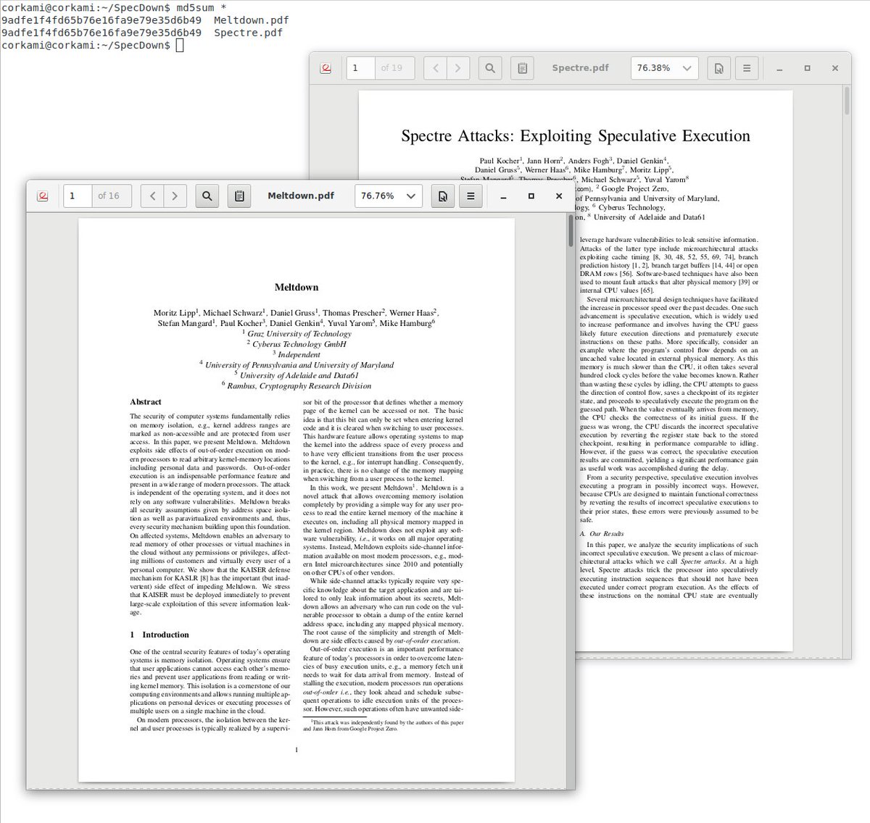The height and width of the screenshot is (823, 870).
Task: Close the Meltdown.pdf window
Action: tap(558, 196)
